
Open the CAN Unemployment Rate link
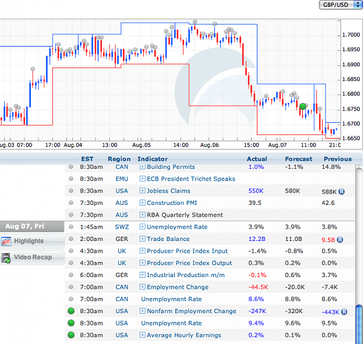[171, 299]
